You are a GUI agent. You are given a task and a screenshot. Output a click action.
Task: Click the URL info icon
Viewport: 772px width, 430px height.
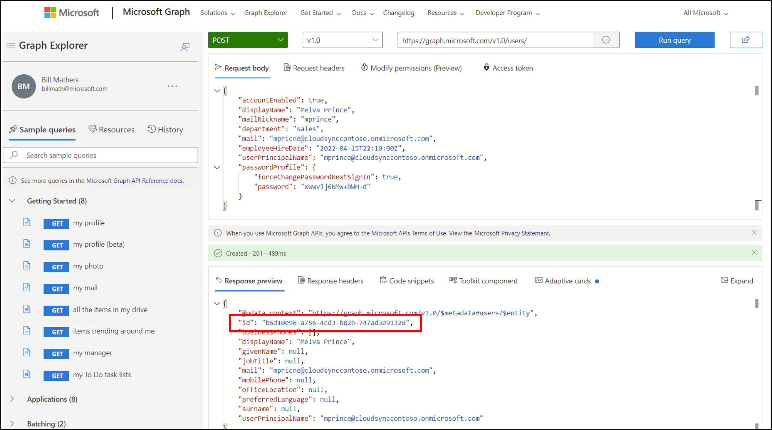tap(606, 40)
